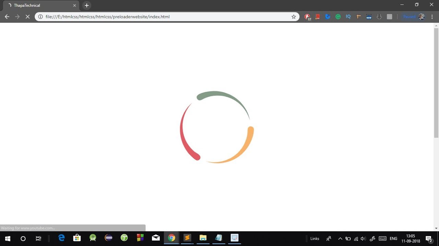Click the scrollbar down arrow

436,228
